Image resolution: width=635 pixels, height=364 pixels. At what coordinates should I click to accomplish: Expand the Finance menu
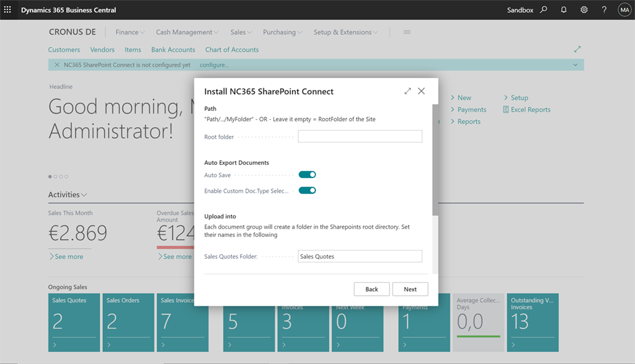click(130, 32)
